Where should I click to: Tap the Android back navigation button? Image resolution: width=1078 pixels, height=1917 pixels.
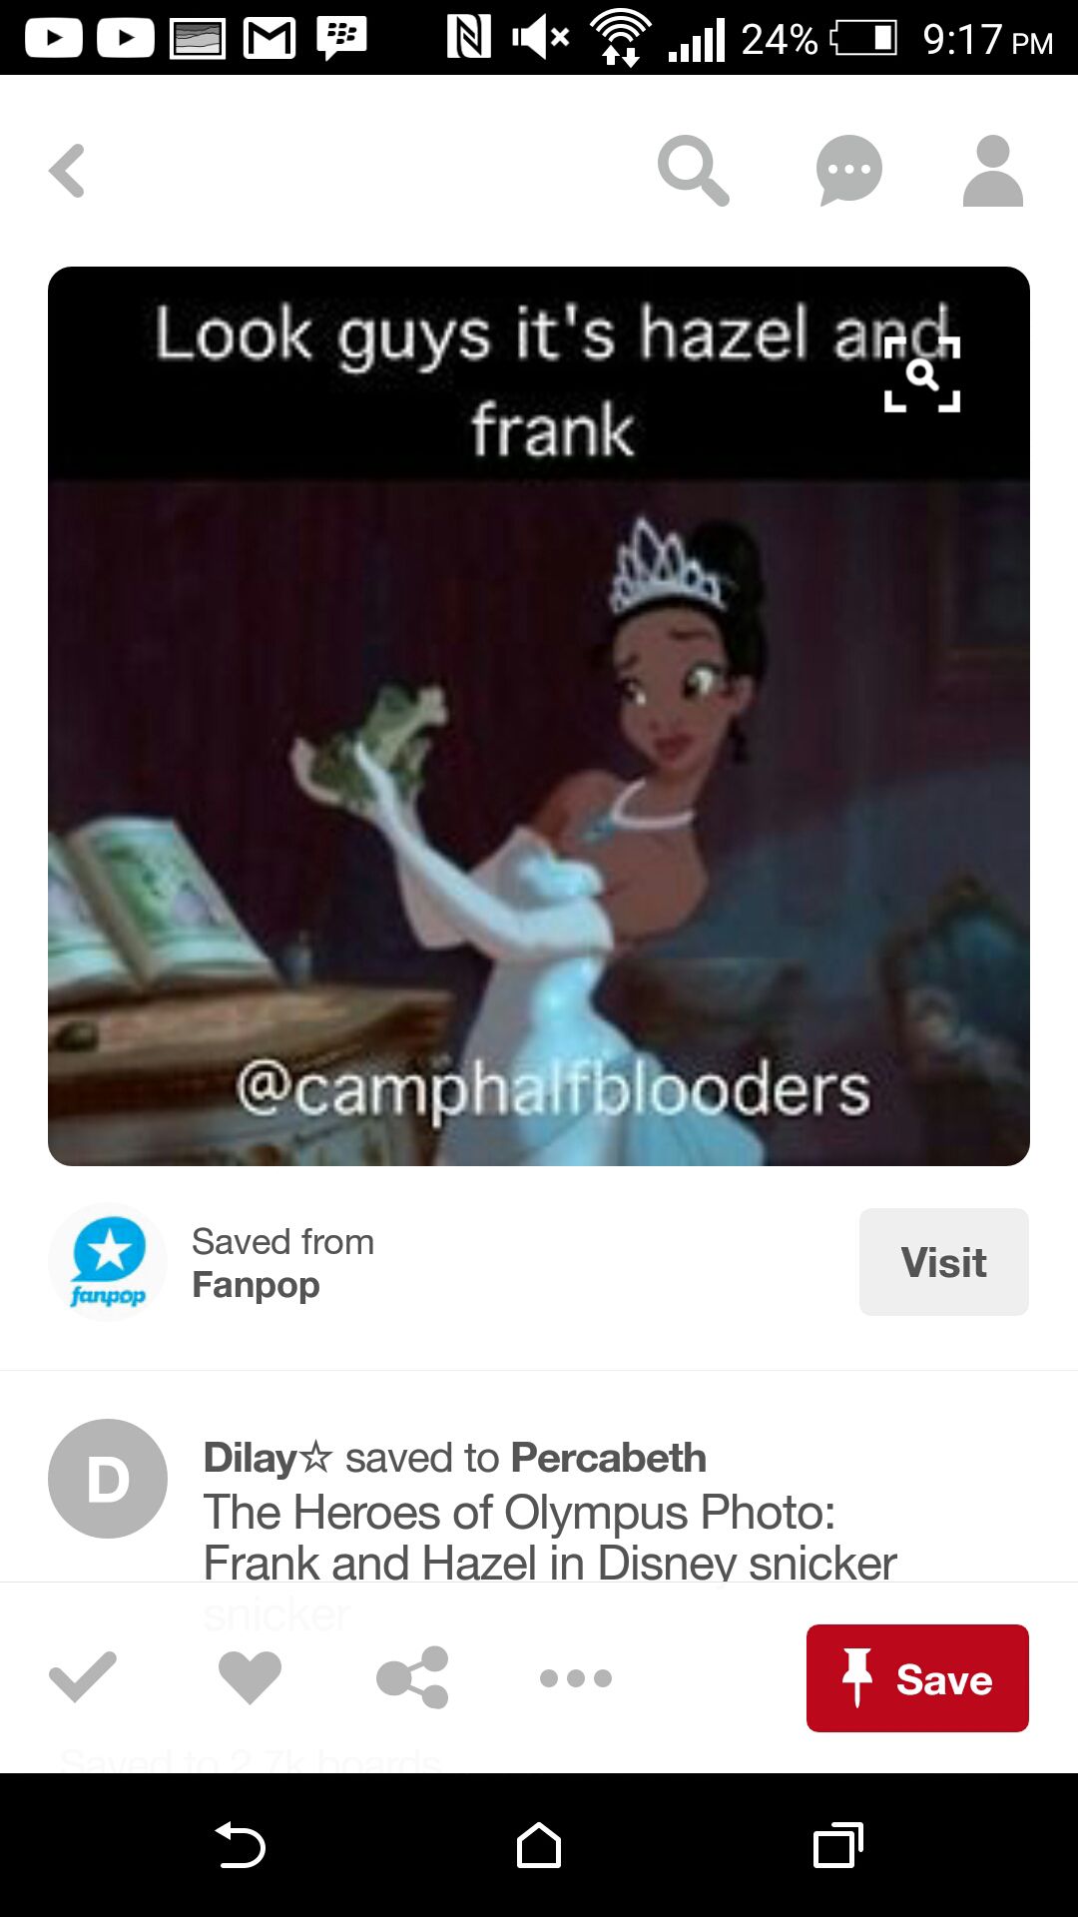tap(240, 1845)
